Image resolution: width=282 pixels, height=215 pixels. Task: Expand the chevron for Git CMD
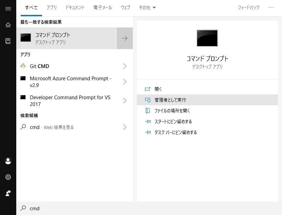(x=125, y=66)
